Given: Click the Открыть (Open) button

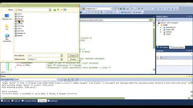Looking at the screenshot, I should [73, 55].
